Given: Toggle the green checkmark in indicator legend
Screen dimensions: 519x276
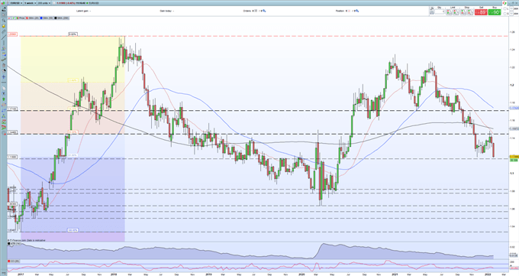Looking at the screenshot, I should tap(13, 18).
